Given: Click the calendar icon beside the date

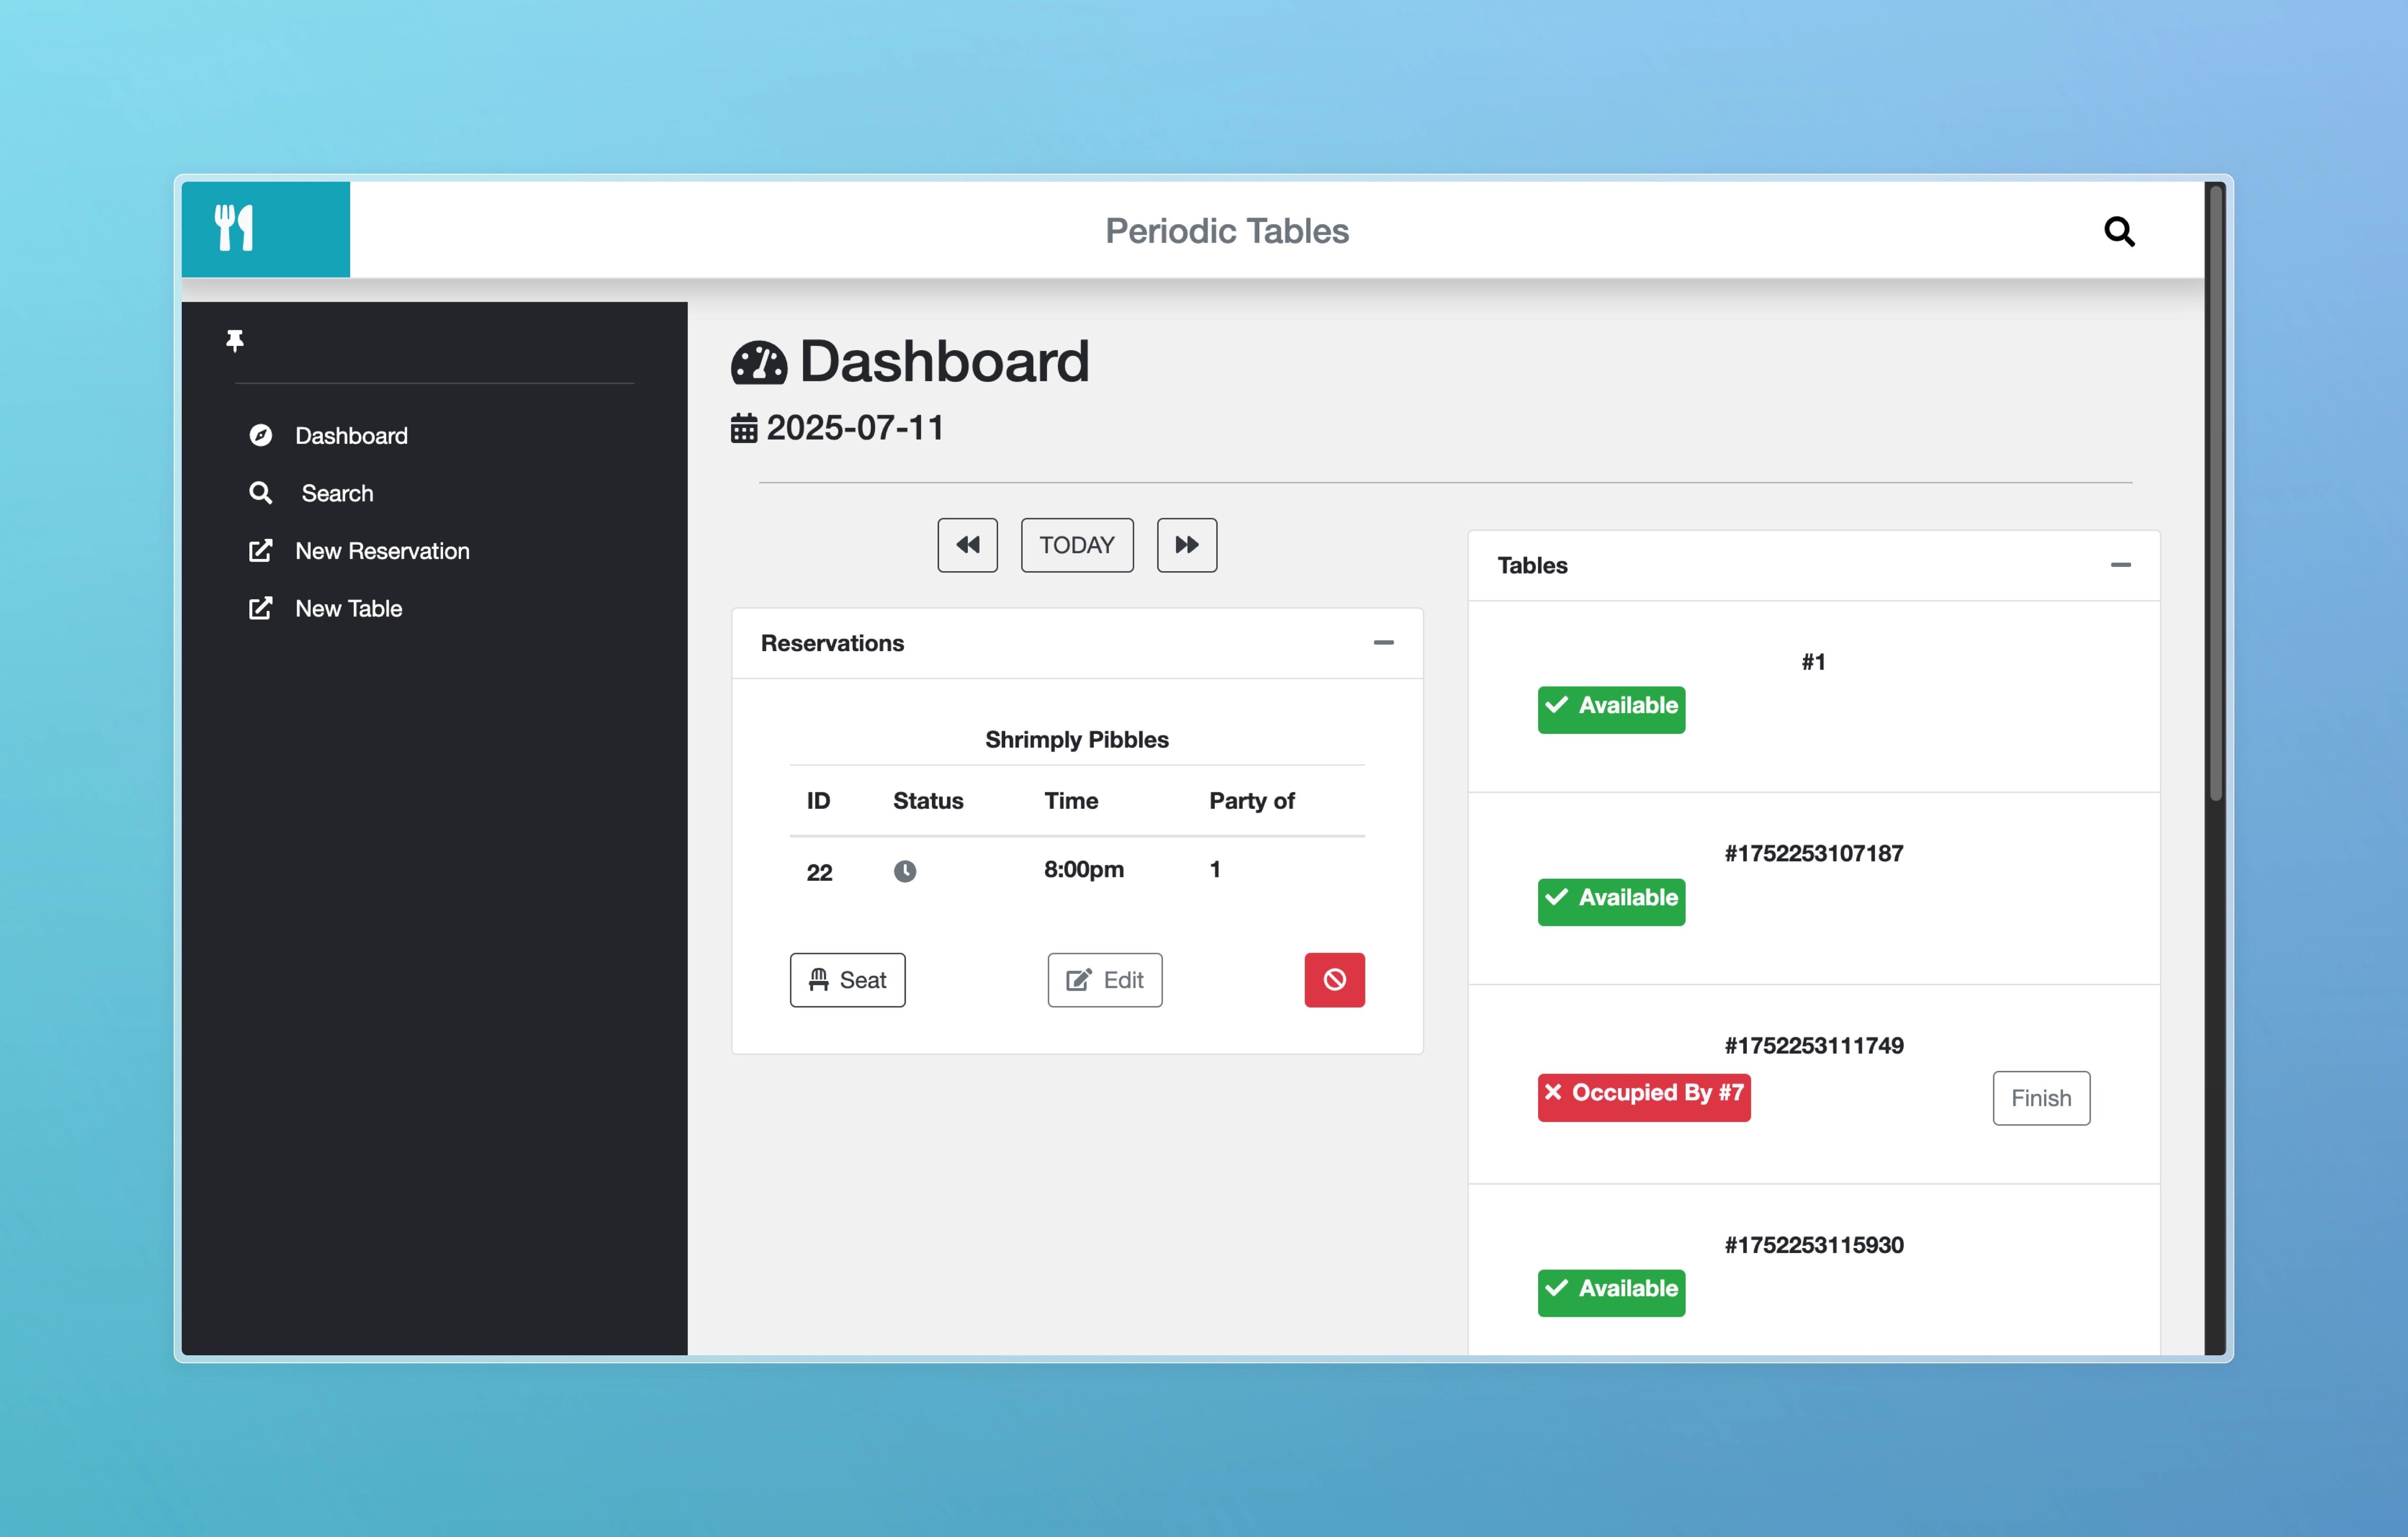Looking at the screenshot, I should (x=744, y=428).
